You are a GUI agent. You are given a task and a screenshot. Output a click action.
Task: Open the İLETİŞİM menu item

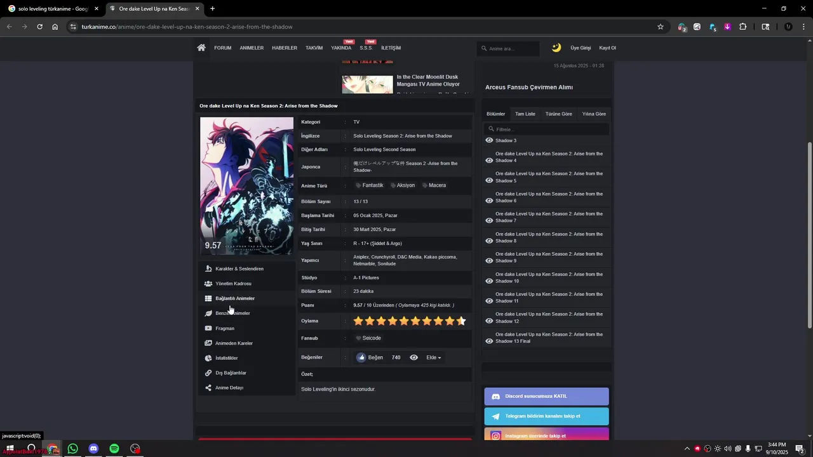pyautogui.click(x=391, y=48)
